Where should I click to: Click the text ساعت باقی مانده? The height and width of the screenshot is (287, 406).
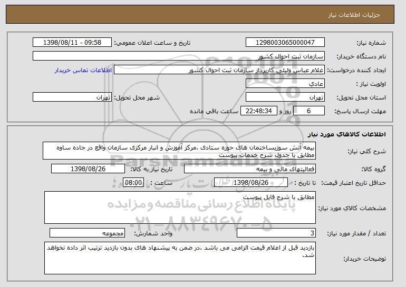click(214, 112)
